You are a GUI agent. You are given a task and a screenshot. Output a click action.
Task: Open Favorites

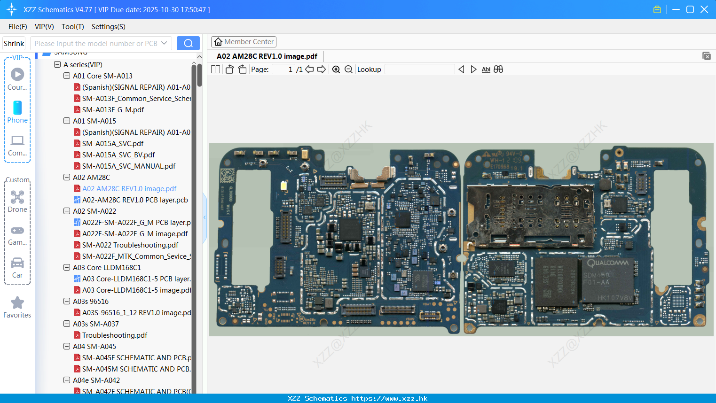pyautogui.click(x=17, y=308)
